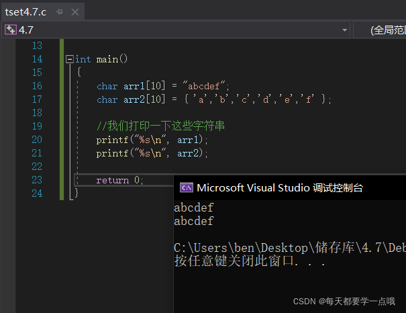Click the return 0 statement
Image resolution: width=406 pixels, height=313 pixels.
coord(119,180)
